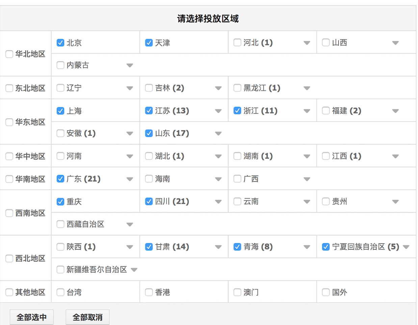Expand the 广东 dropdown arrow

point(130,179)
